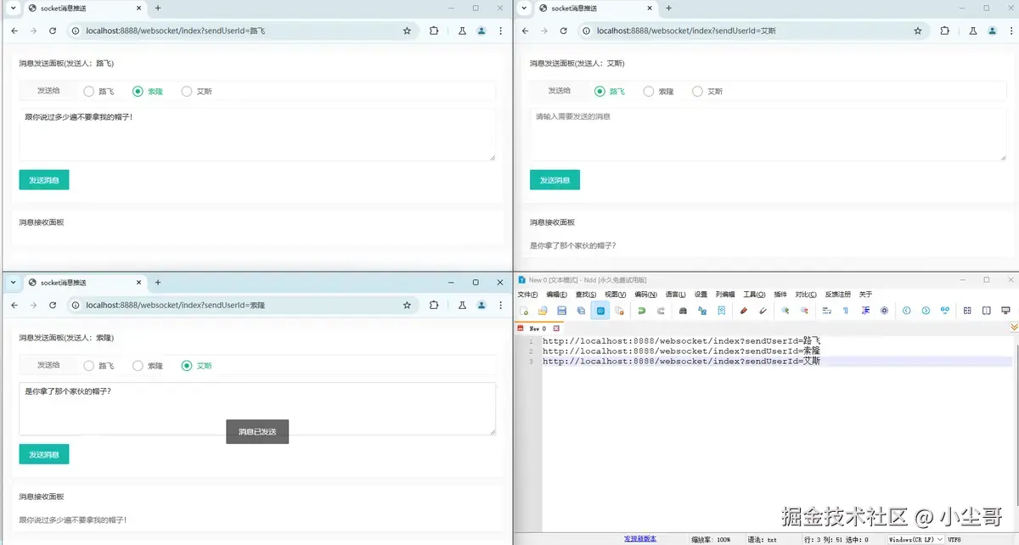Create a new file in Ndd toolbar
1019x545 pixels.
tap(524, 311)
